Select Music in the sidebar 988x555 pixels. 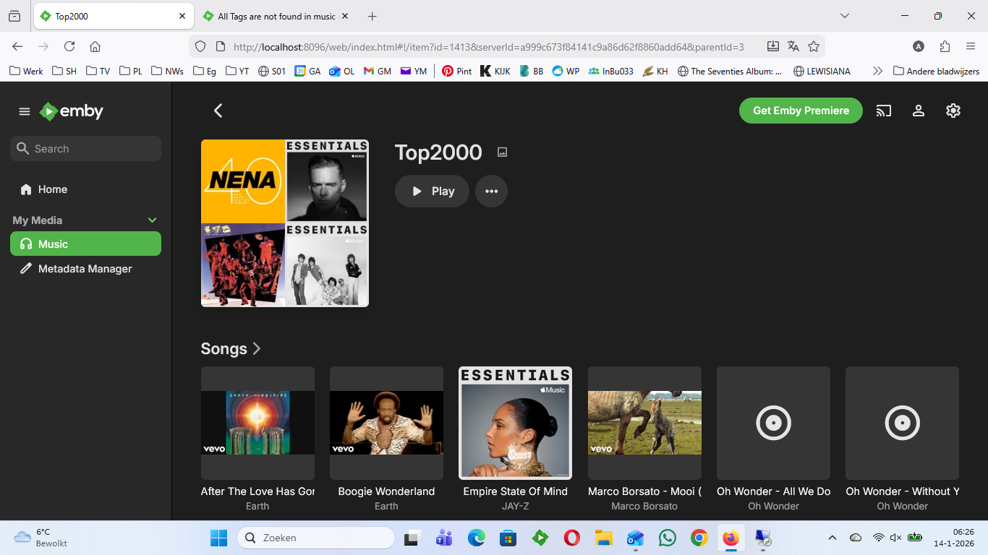[x=85, y=244]
